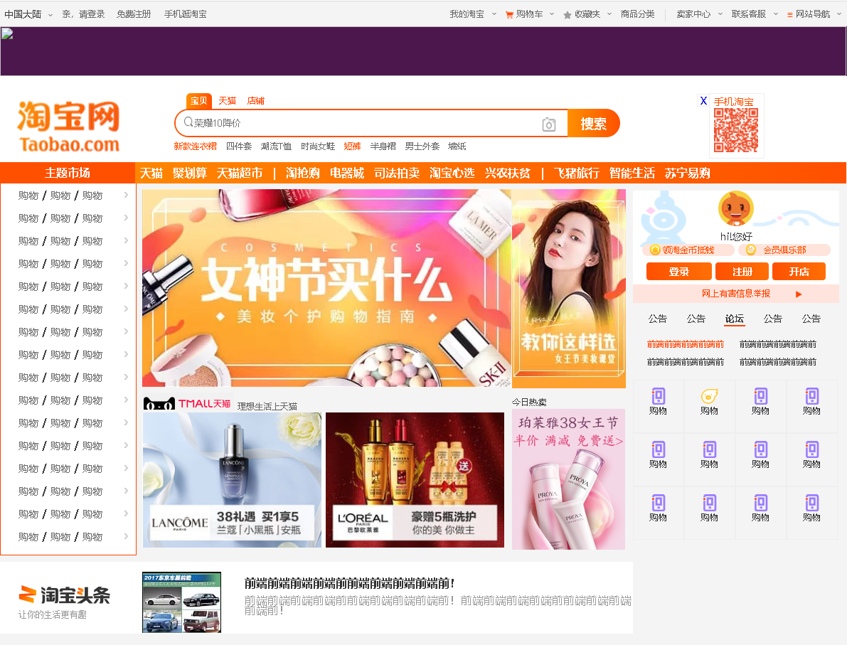This screenshot has width=847, height=645.
Task: Click hot search word 时尚女鞋
Action: coord(318,146)
